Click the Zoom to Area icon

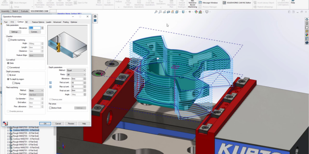tap(160, 12)
